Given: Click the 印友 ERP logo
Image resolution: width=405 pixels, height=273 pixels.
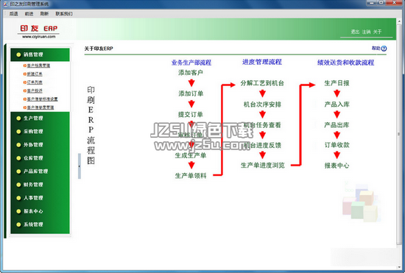Looking at the screenshot, I should pos(39,29).
